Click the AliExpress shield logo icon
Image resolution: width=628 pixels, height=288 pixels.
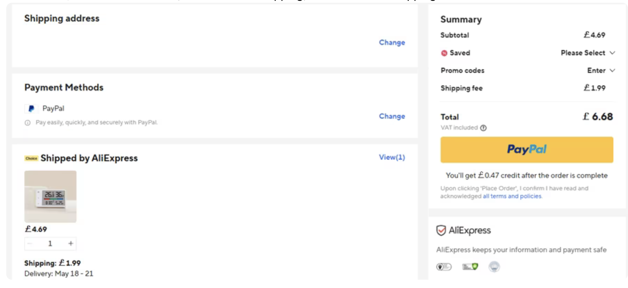point(441,230)
